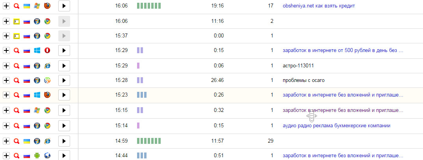423x160 pixels.
Task: Select the phrase астро-113011
Action: coord(298,65)
